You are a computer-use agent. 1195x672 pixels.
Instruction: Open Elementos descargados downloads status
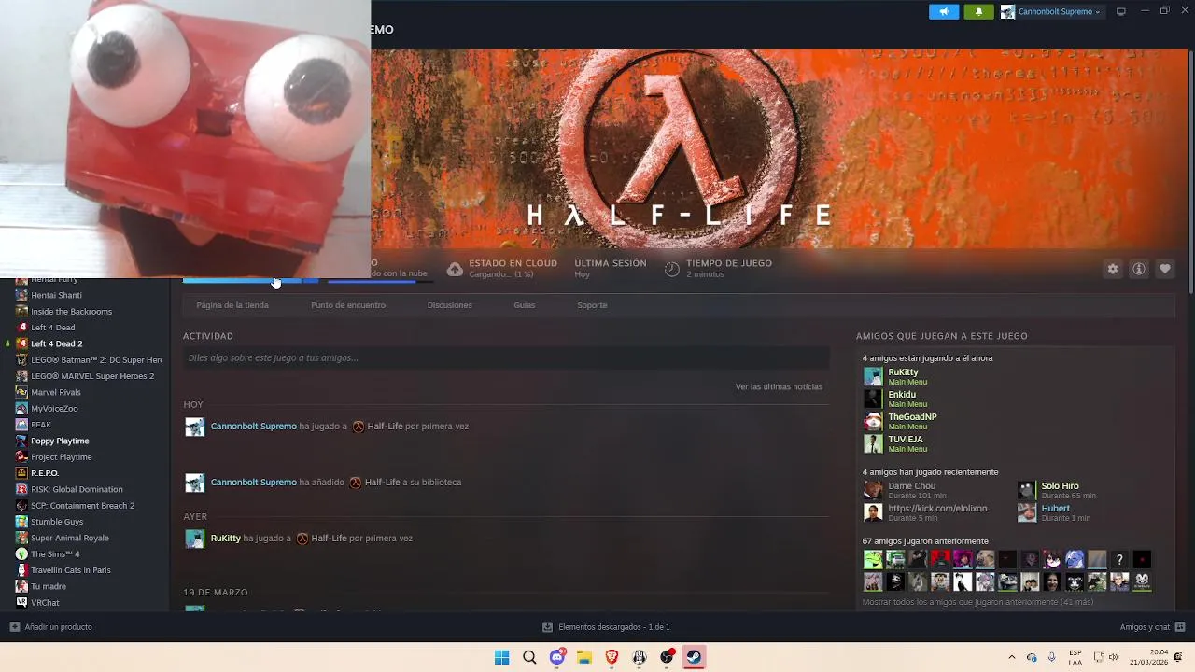(607, 627)
